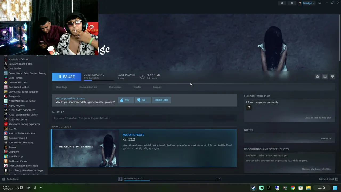Viewport: 341px width, 192px height.
Task: Click the progress bar under Downloading 27% Complete
Action: 99,80
